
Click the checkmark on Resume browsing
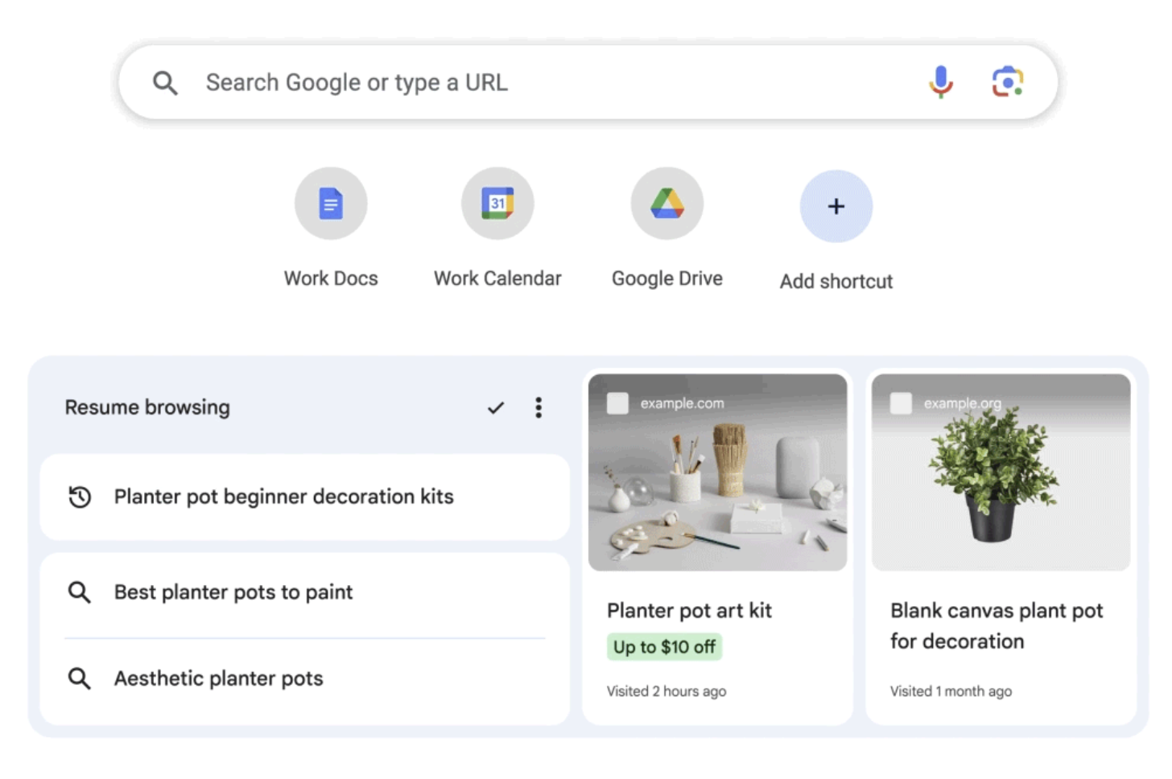[496, 408]
